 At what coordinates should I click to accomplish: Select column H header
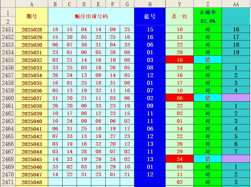tap(150, 4)
